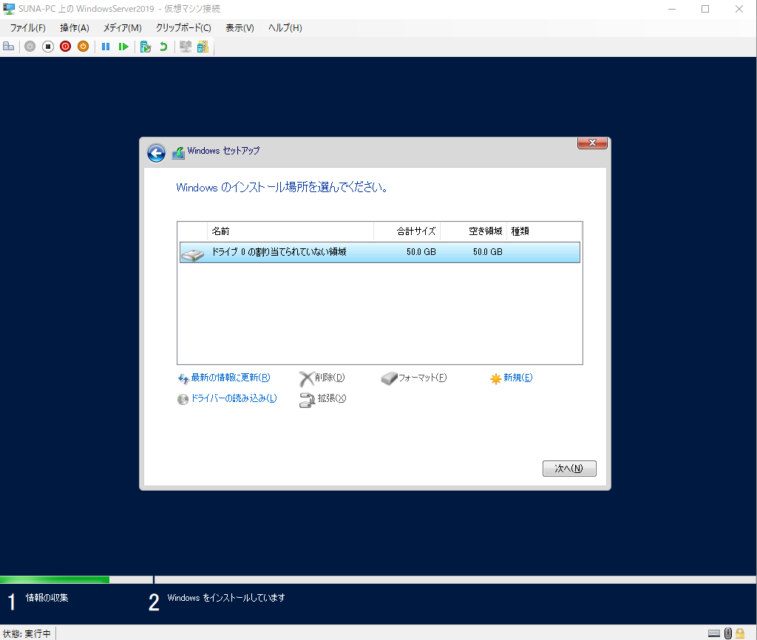Minimize the 仮想マシン接続 window
The height and width of the screenshot is (640, 757).
pos(671,9)
